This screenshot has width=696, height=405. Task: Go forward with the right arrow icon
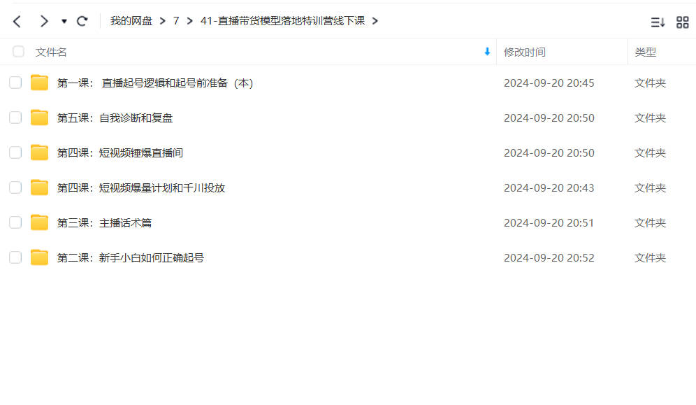[43, 21]
